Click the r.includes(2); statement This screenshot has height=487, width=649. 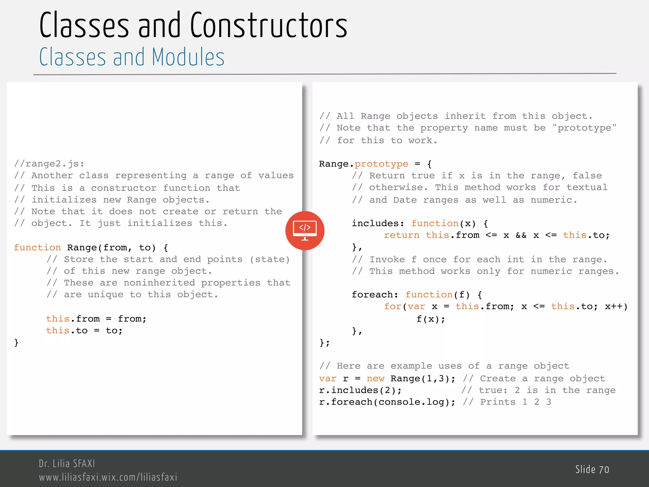pos(360,390)
